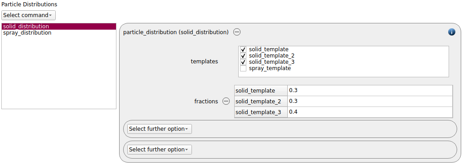This screenshot has height=164, width=463.
Task: Click the solid_template row header in fractions
Action: (261, 91)
